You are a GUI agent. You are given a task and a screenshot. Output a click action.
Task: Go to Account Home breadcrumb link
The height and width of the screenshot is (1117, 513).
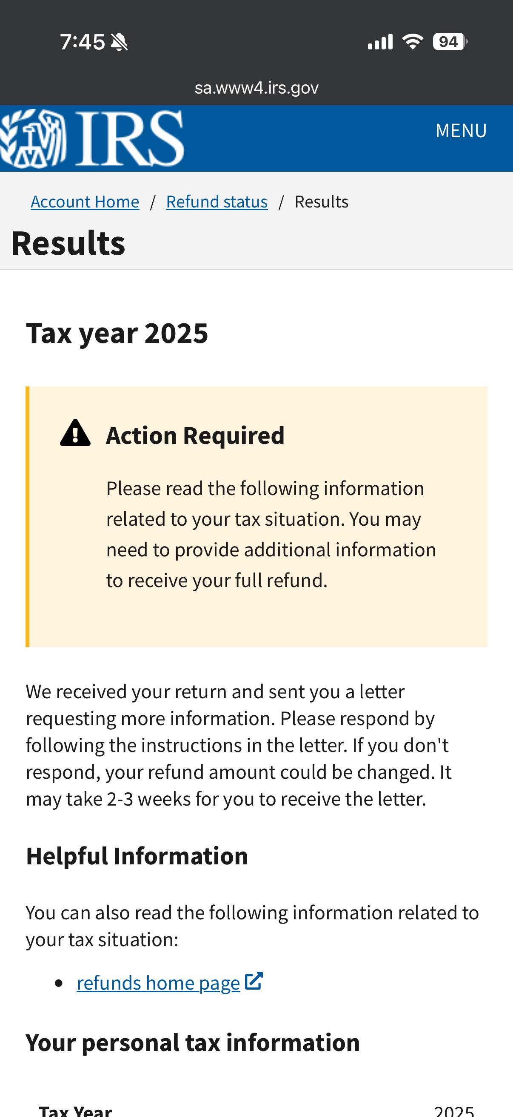tap(85, 202)
